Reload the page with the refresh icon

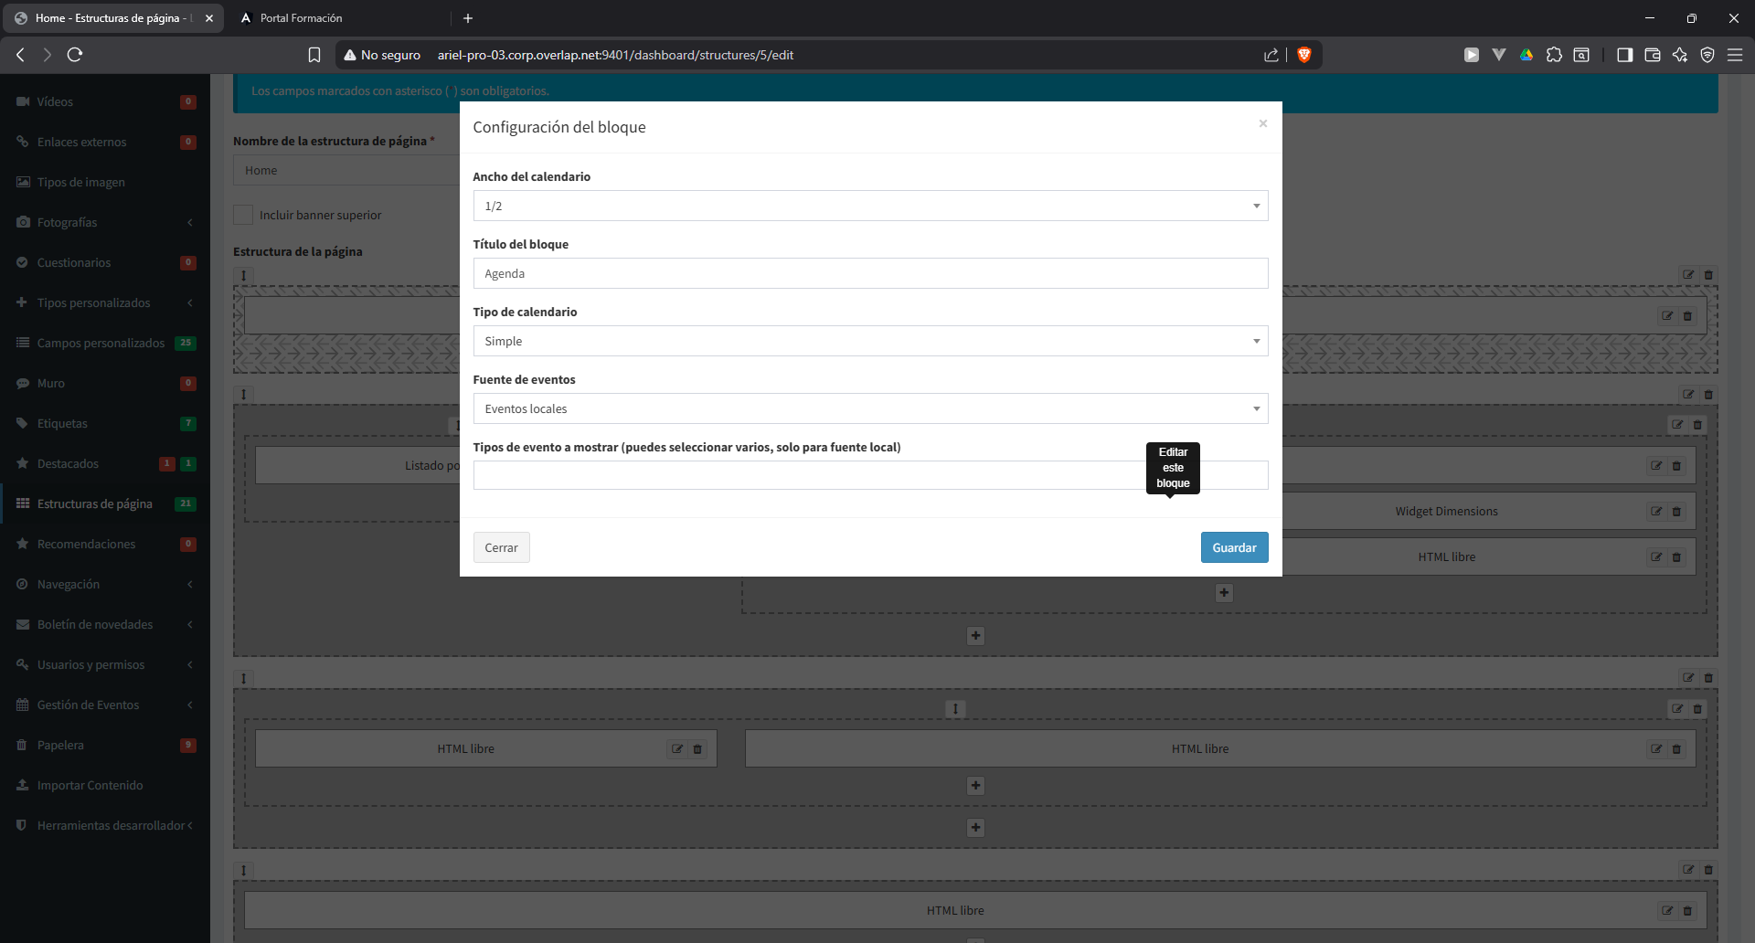point(75,55)
